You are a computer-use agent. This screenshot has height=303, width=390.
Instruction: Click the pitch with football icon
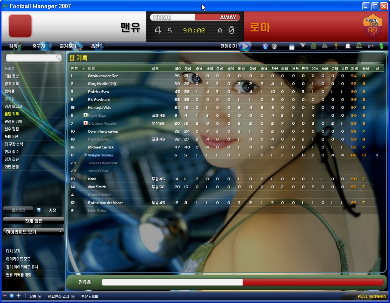point(359,45)
